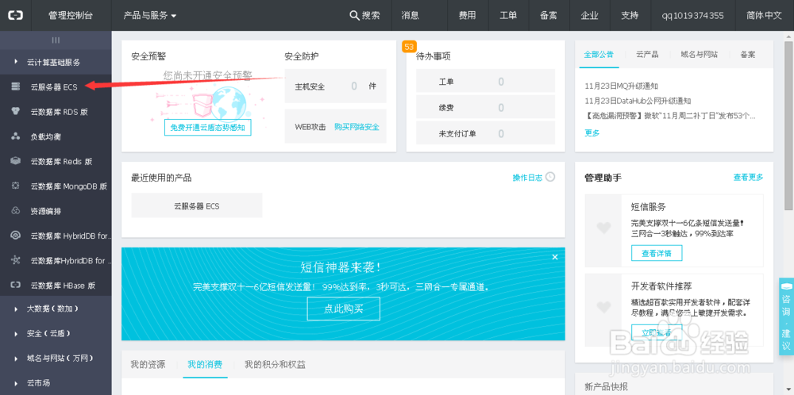Screen dimensions: 794x395
Task: Click 免费开通云盾态势感知 button
Action: (207, 128)
